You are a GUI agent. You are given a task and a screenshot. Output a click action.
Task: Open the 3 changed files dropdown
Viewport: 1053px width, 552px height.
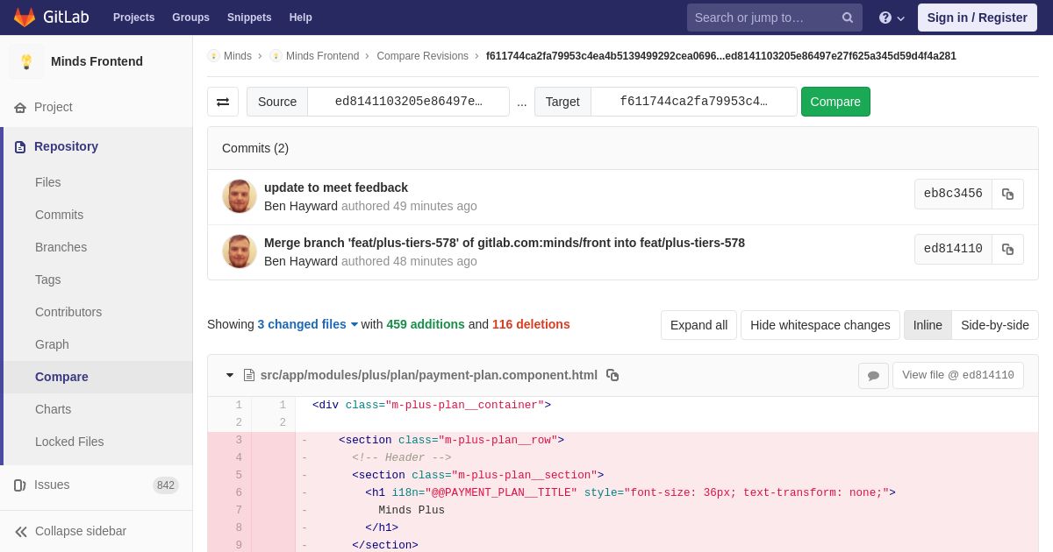coord(307,324)
